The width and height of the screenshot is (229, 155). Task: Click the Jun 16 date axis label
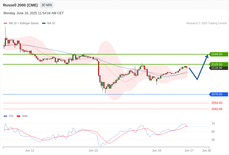click(157, 150)
